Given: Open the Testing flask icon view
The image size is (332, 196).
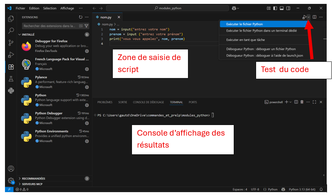Looking at the screenshot, I should [x=11, y=79].
